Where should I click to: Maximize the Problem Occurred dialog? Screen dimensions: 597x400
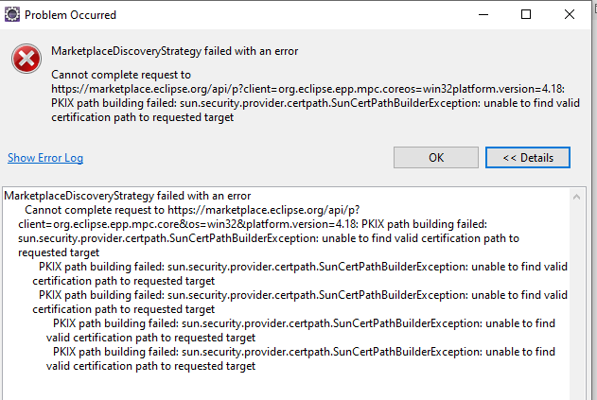pyautogui.click(x=526, y=14)
